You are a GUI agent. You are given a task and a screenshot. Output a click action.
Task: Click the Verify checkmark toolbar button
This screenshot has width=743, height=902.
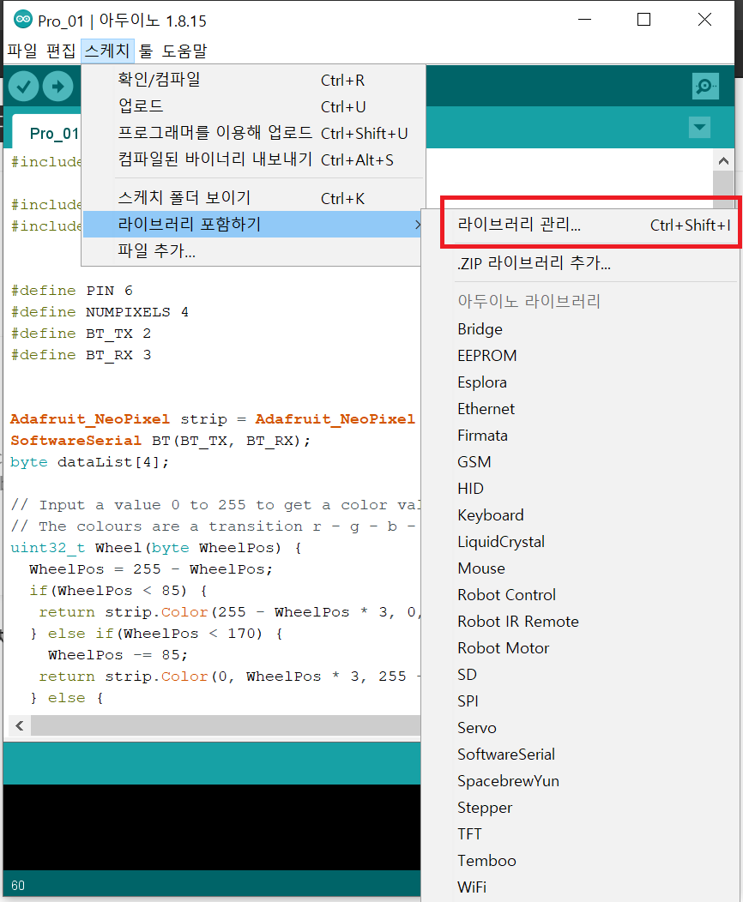click(24, 87)
